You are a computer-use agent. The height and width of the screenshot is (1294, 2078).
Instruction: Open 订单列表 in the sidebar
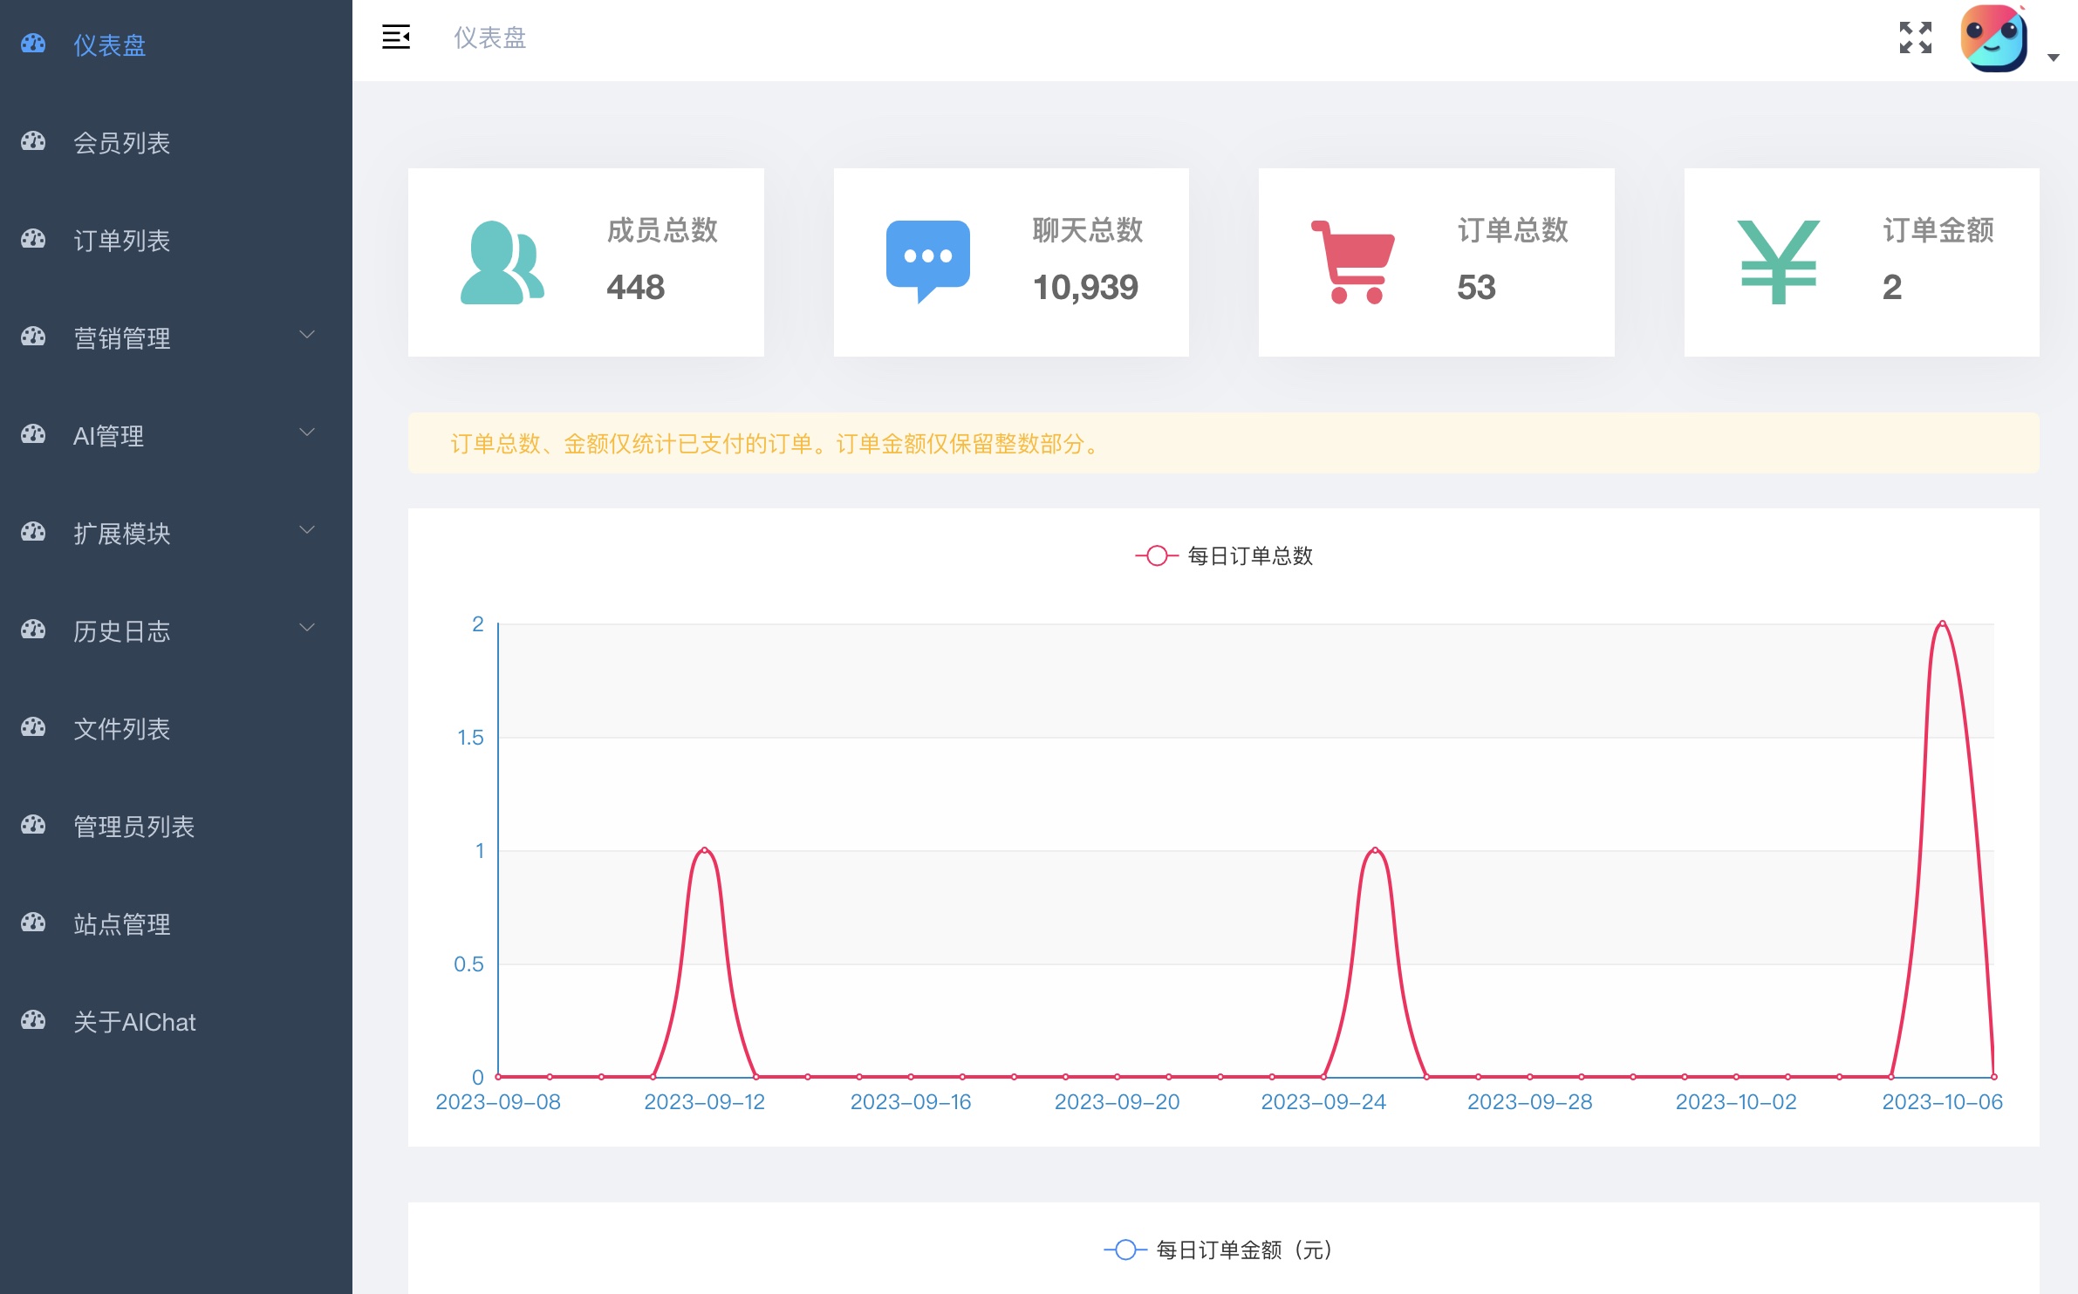click(121, 240)
